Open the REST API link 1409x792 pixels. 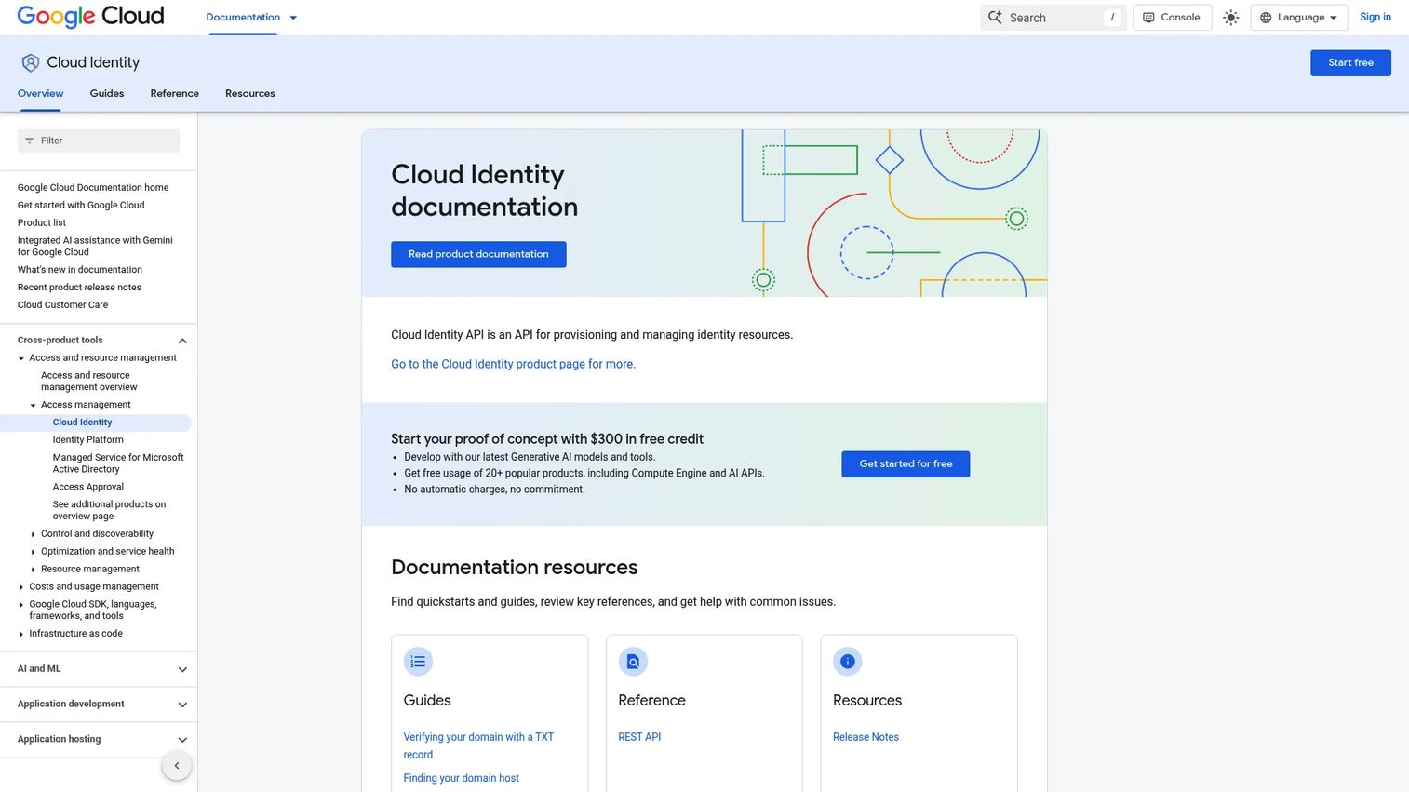(x=639, y=737)
